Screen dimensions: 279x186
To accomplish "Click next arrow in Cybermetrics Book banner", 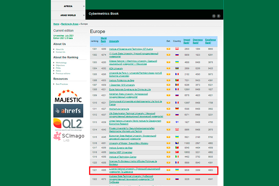I will pyautogui.click(x=219, y=16).
